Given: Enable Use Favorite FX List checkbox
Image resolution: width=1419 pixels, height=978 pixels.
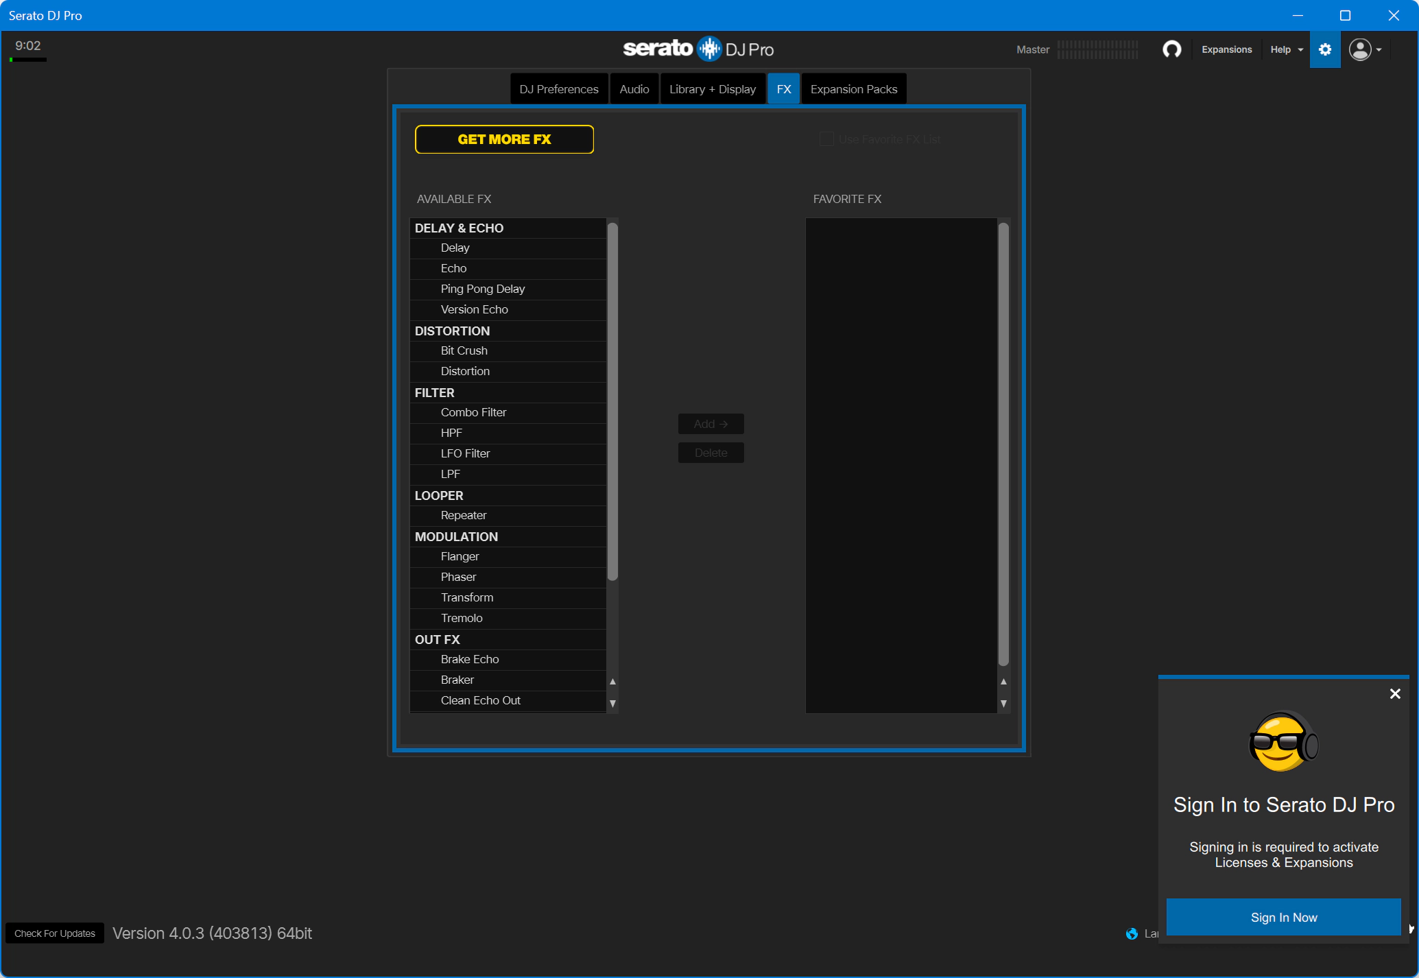Looking at the screenshot, I should [826, 139].
